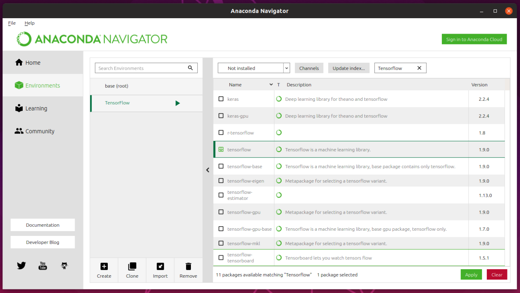Screen dimensions: 520x293
Task: Open the YouTube icon link
Action: (43, 266)
